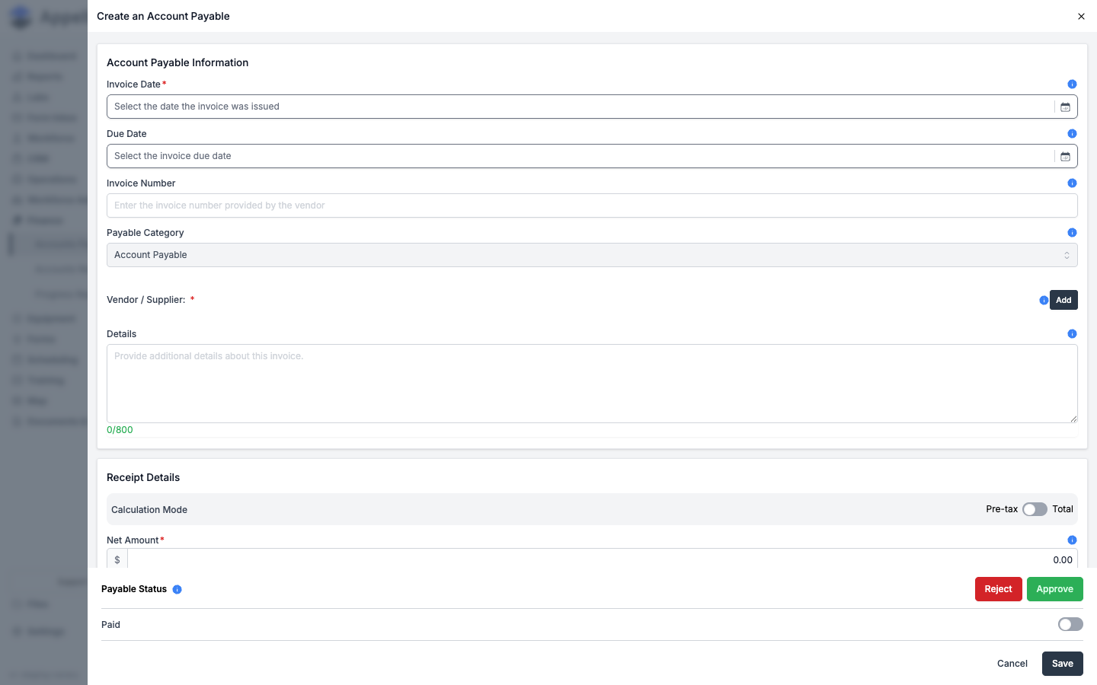Approve the payable
1097x685 pixels.
click(1054, 589)
